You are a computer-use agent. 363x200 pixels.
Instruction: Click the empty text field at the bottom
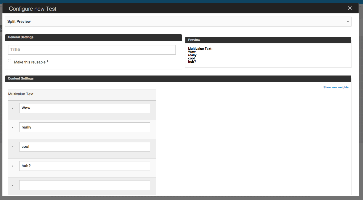[85, 185]
